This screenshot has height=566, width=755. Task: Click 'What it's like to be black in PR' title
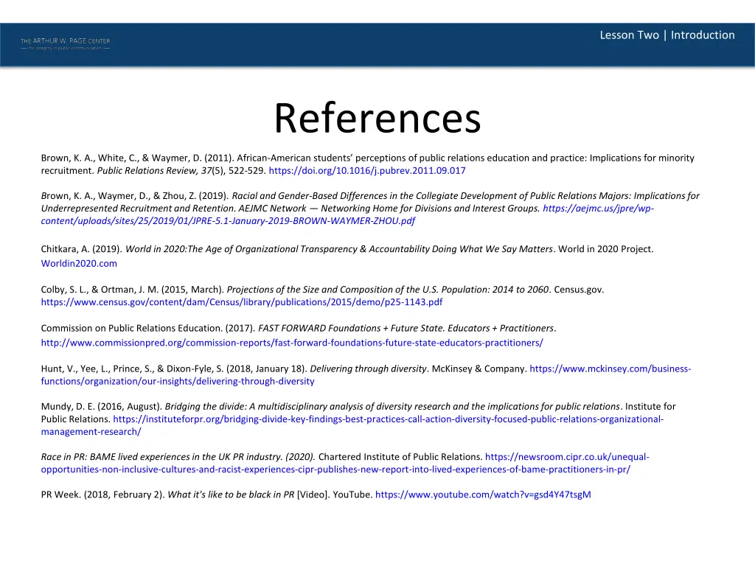point(231,495)
